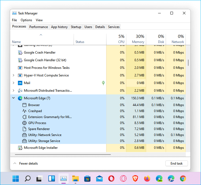Open taskbar Search magnifier
201x185 pixels.
tap(27, 178)
